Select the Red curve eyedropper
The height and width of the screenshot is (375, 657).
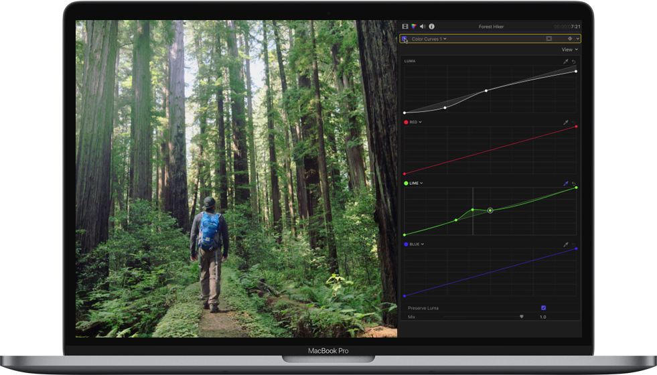coord(566,123)
